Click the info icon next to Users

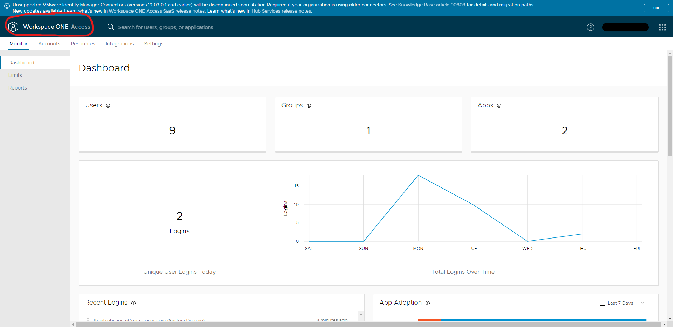click(x=108, y=105)
